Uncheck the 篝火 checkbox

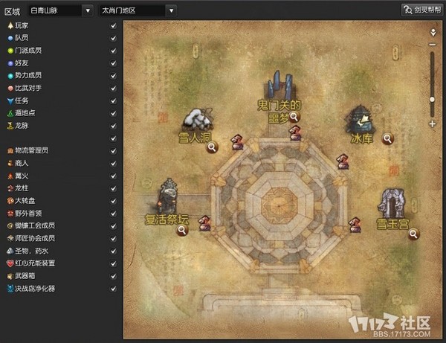tap(113, 176)
